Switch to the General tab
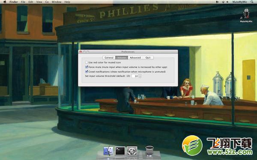257x160 pixels. click(x=109, y=58)
